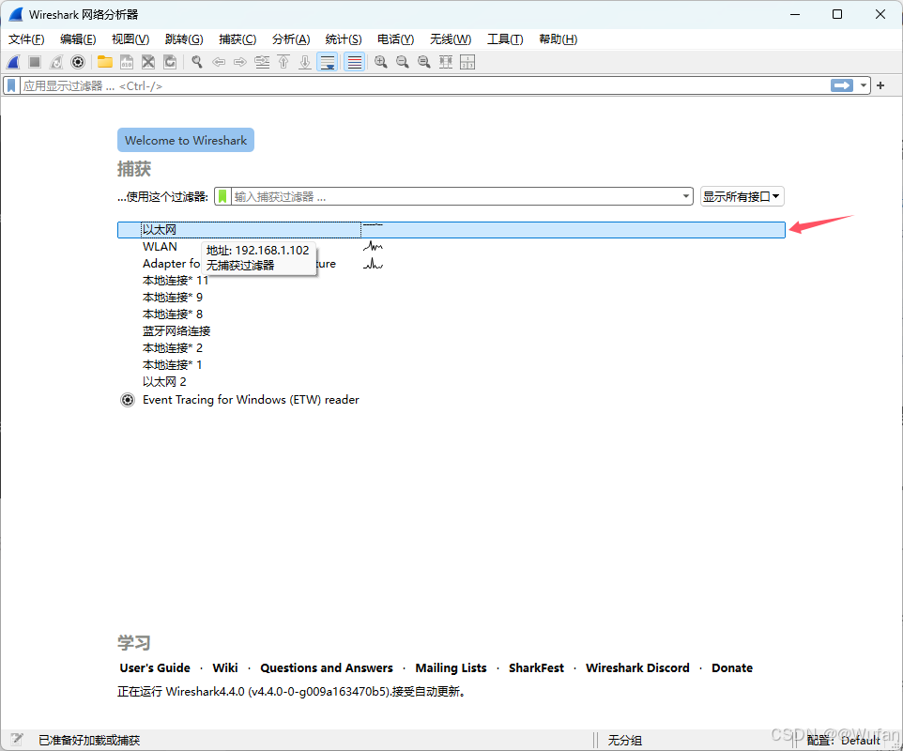Open the 帮助(H) menu
The width and height of the screenshot is (903, 751).
(559, 39)
